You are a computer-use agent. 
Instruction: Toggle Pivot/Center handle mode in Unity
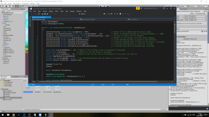click(x=28, y=6)
